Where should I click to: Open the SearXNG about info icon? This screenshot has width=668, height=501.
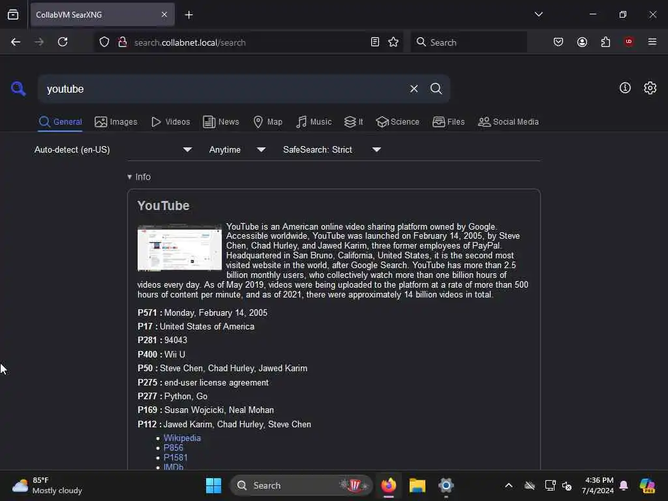point(625,88)
